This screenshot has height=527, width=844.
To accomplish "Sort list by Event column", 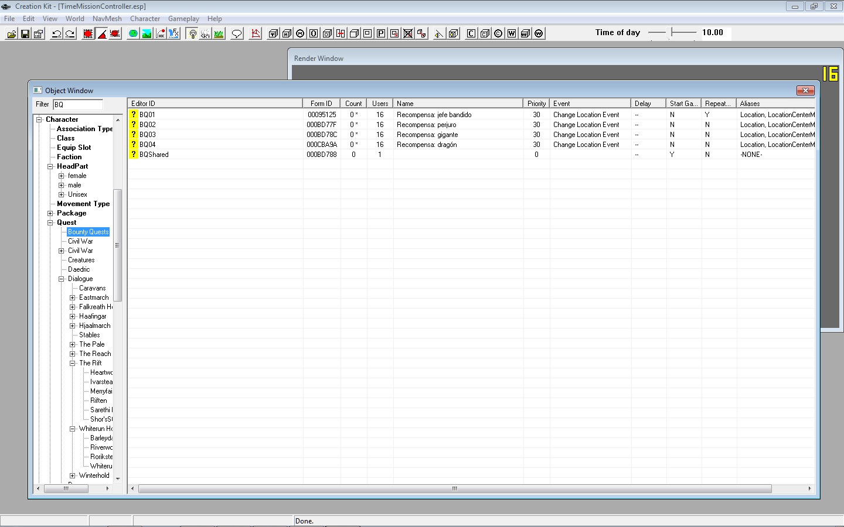I will 590,104.
